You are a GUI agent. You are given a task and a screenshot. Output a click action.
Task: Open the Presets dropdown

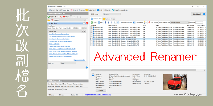pyautogui.click(x=72, y=20)
